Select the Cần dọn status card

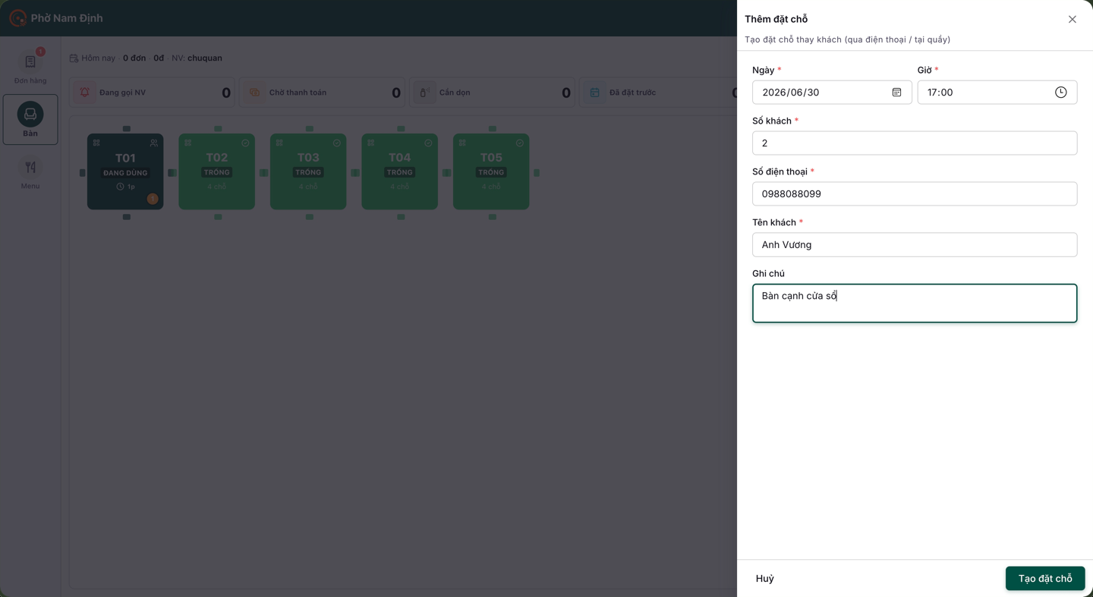coord(493,93)
